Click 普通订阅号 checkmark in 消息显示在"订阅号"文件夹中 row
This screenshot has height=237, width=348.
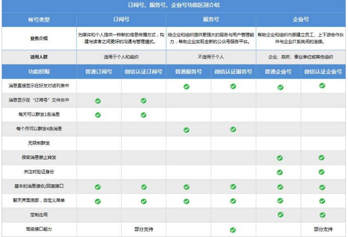98,101
